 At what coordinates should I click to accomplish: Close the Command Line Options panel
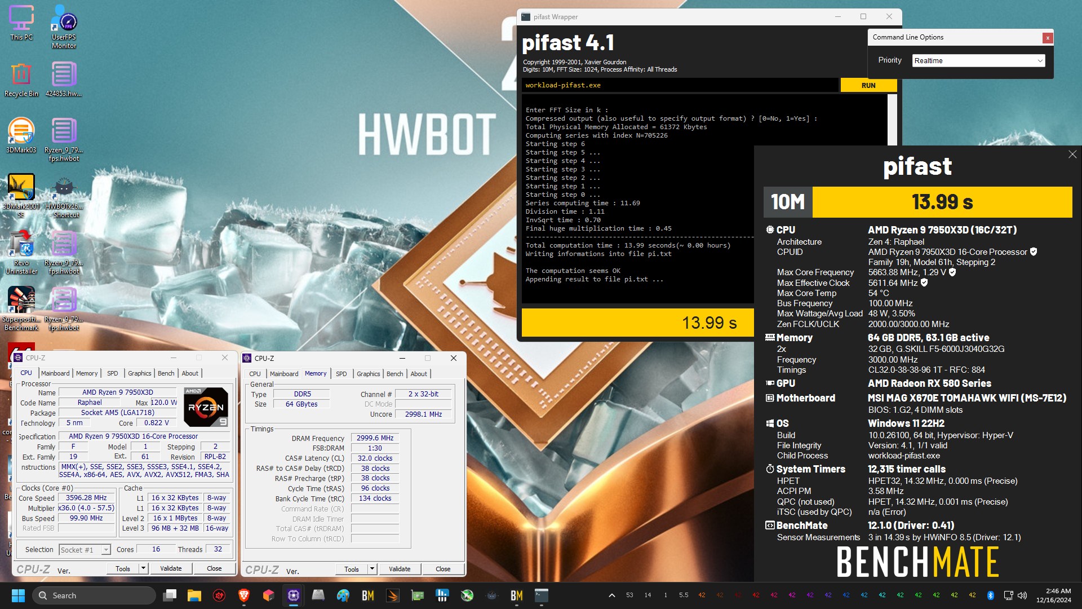coord(1048,38)
